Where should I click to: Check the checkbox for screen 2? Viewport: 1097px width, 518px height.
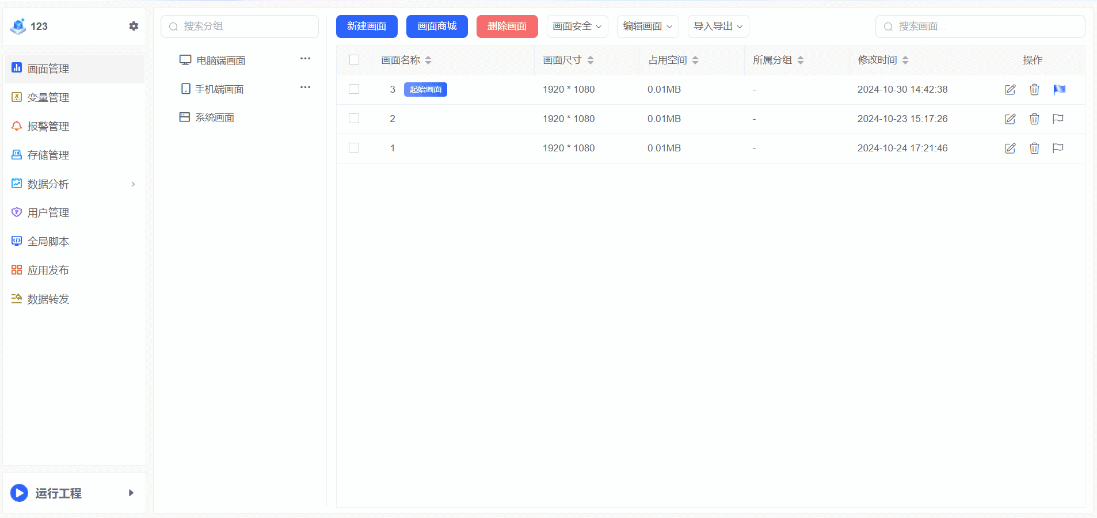pos(355,119)
